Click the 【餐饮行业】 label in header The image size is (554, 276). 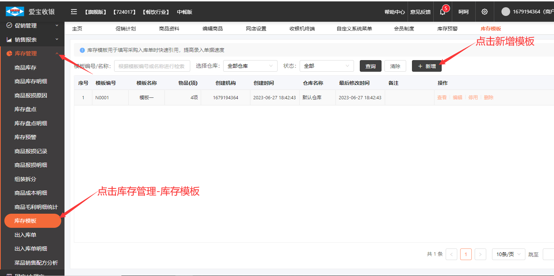[x=156, y=12]
